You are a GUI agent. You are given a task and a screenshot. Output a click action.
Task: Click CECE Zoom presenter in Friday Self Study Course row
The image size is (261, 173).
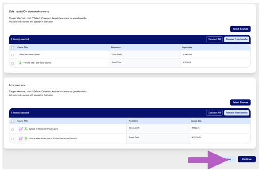(117, 54)
